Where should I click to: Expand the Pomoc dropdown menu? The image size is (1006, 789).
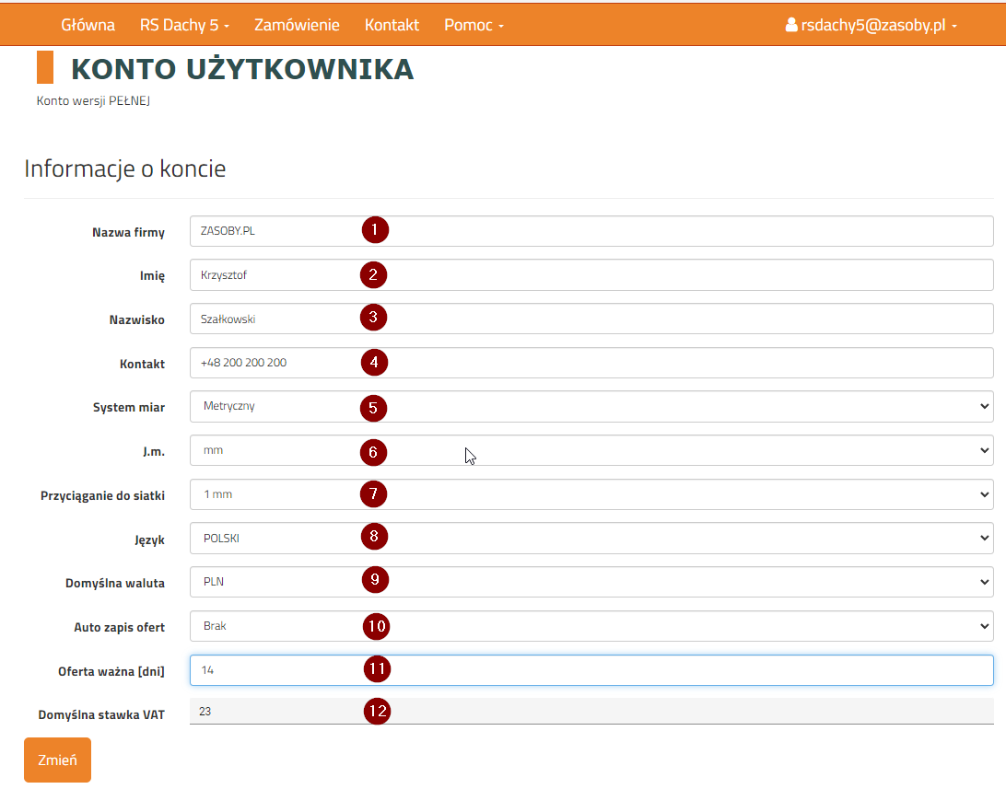click(474, 25)
